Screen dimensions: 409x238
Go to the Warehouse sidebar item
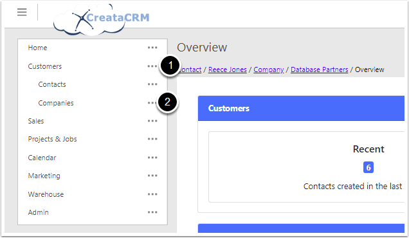coord(46,194)
